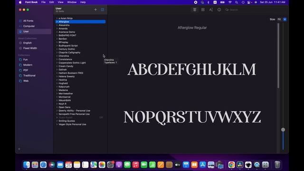Select All Fonts in the sidebar
The height and width of the screenshot is (171, 304).
pyautogui.click(x=28, y=21)
